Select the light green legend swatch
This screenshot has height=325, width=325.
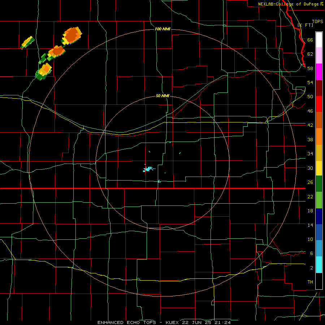[319, 200]
